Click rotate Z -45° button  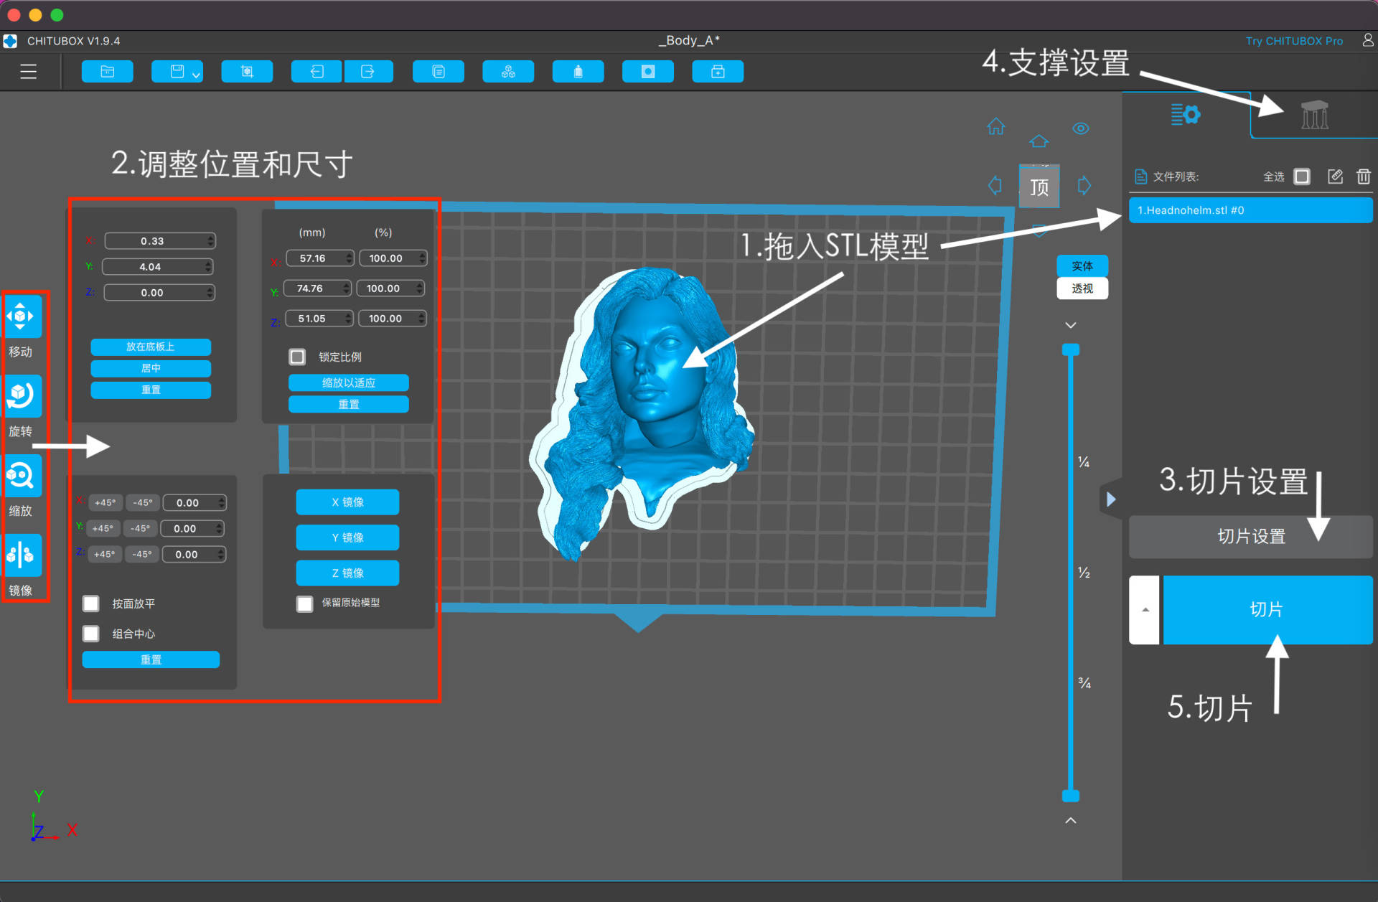(x=142, y=554)
